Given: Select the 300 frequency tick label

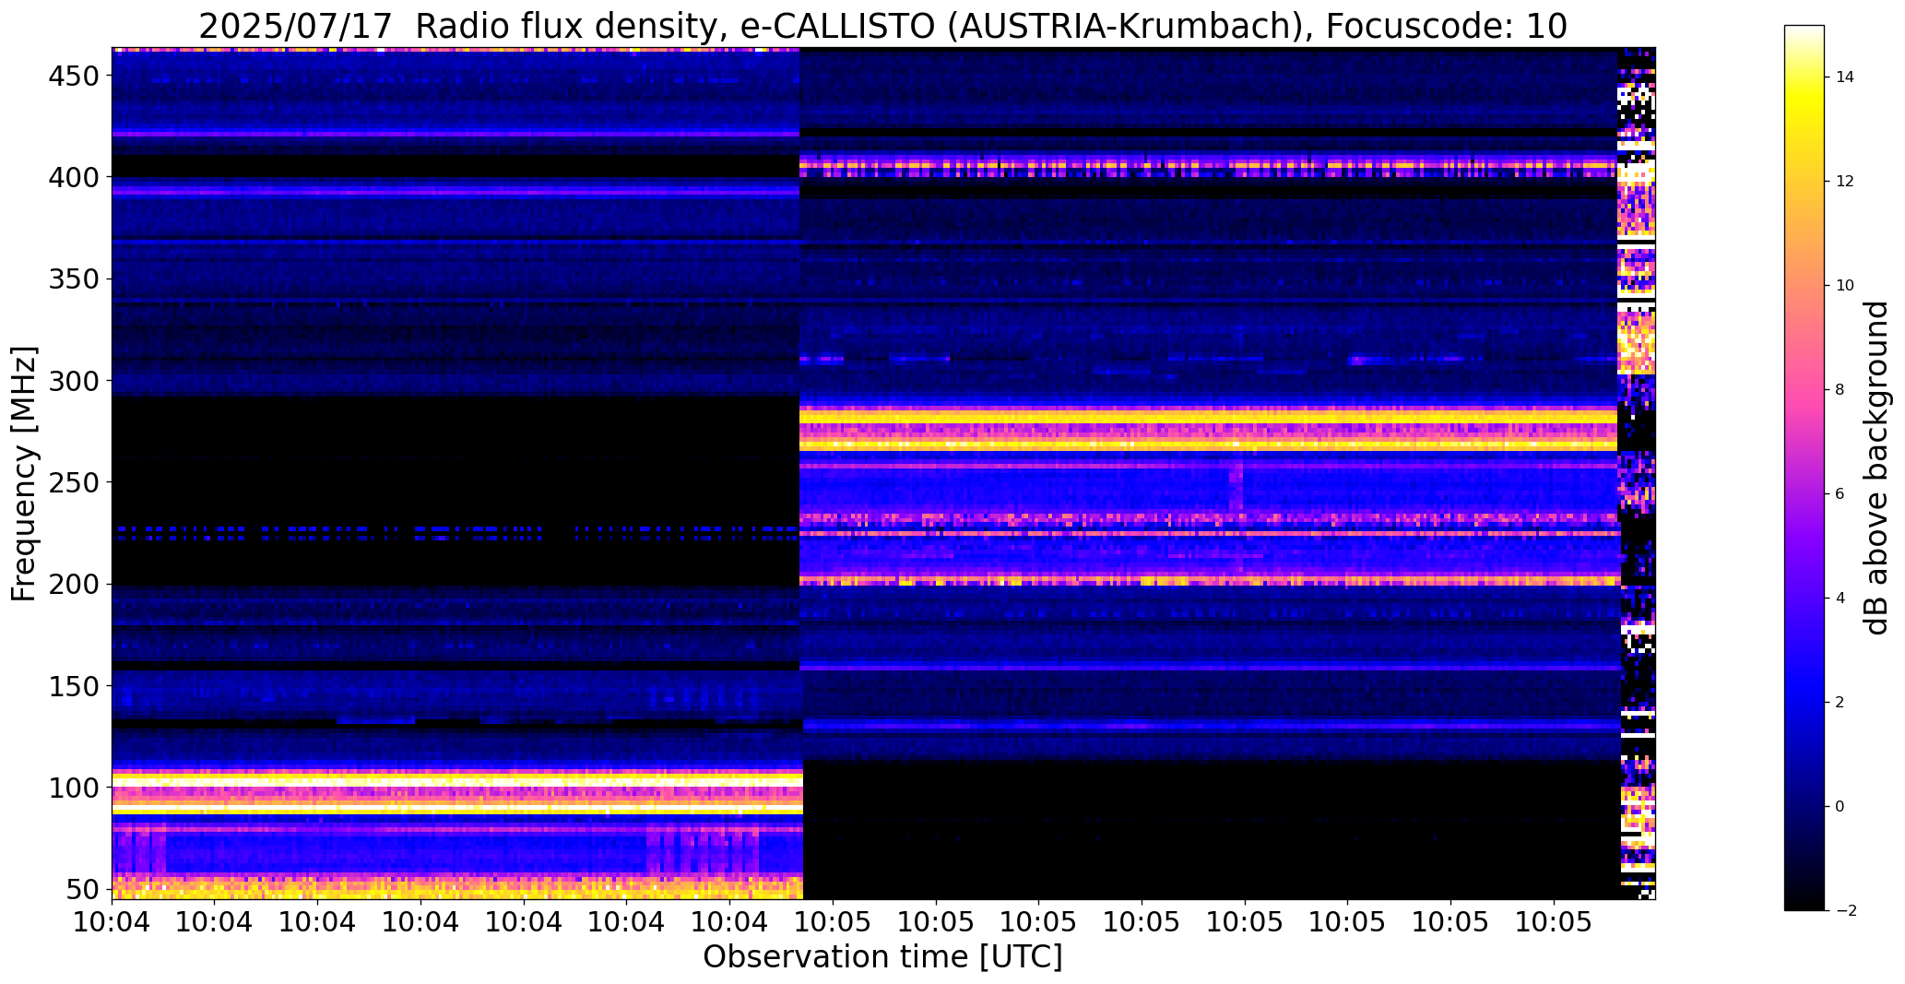Looking at the screenshot, I should (x=73, y=381).
